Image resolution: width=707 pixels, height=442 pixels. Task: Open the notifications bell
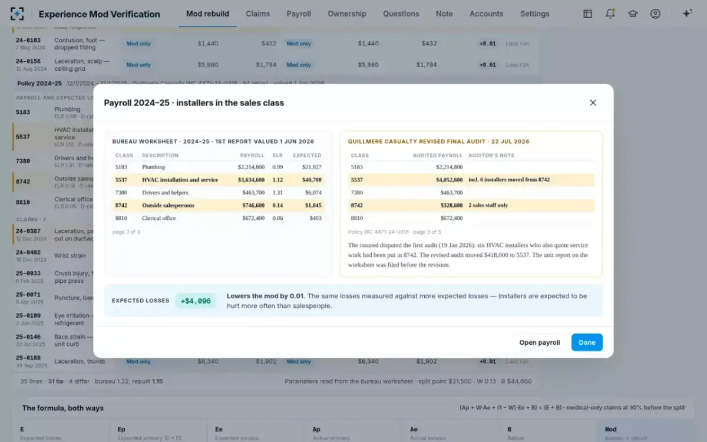click(x=610, y=14)
